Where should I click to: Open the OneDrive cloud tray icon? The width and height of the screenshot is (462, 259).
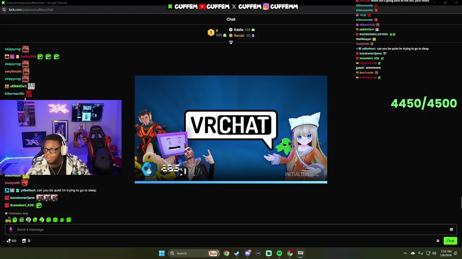(x=413, y=253)
